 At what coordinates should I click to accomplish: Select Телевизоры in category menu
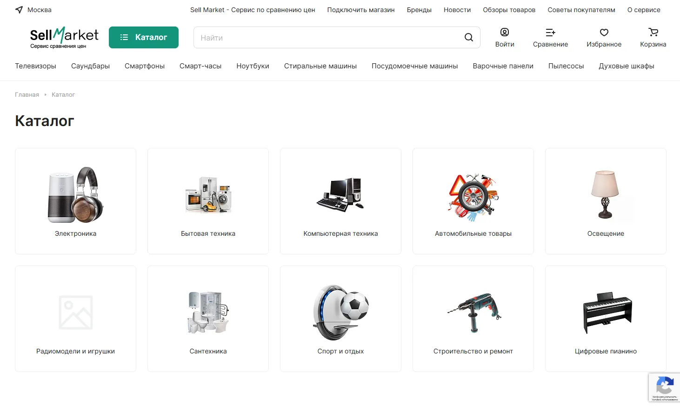click(35, 66)
